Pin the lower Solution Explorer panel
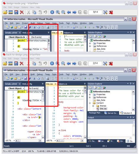The width and height of the screenshot is (140, 154). point(131,84)
